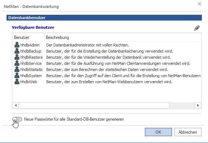Select the hhdbRestore user name
Screen dimensions: 208x143
pos(31,57)
